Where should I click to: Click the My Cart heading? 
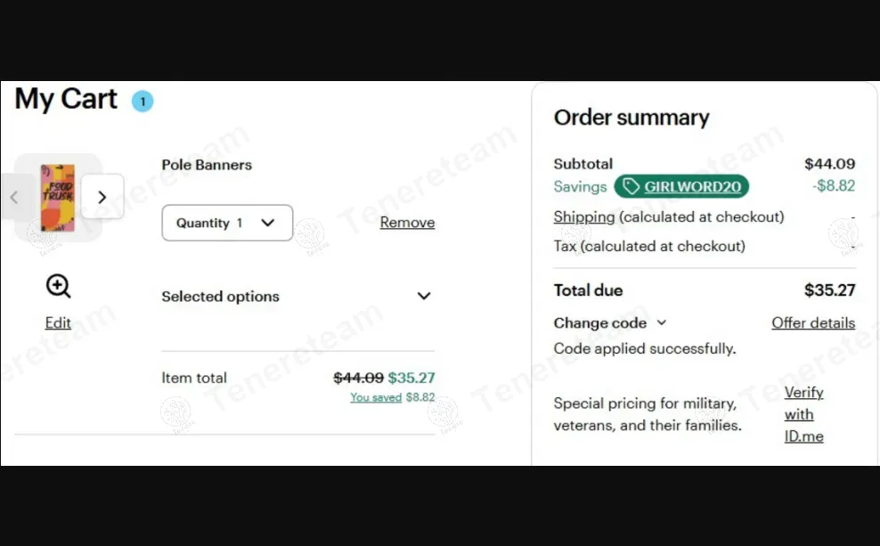pos(66,99)
